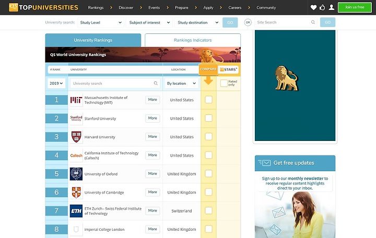Click GO button next to Site Search
This screenshot has height=238, width=376.
(327, 22)
